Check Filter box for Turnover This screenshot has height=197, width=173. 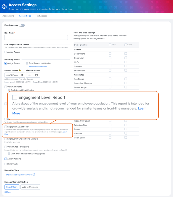point(110,133)
